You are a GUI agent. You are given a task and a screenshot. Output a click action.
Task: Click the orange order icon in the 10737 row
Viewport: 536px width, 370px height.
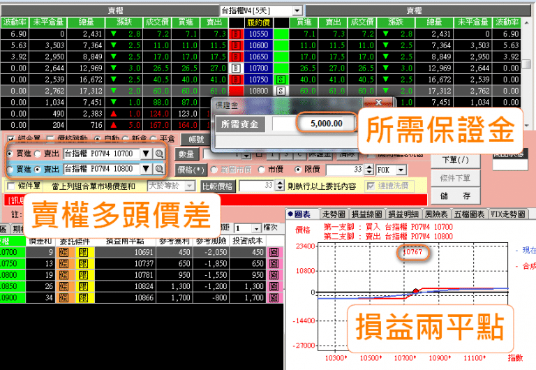pyautogui.click(x=63, y=264)
